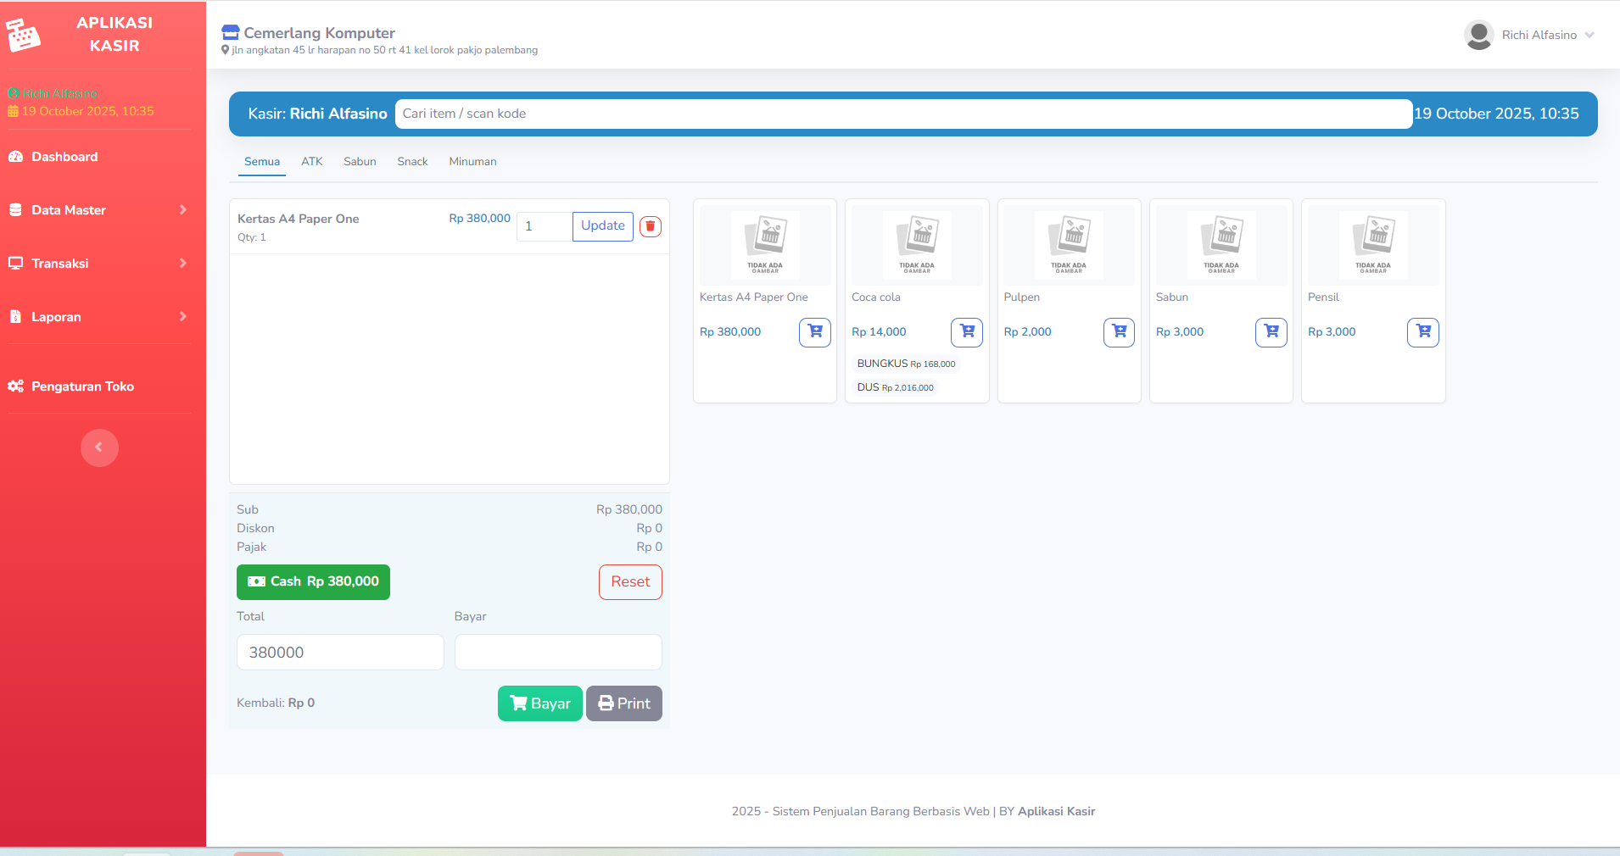Switch to the ATK category tab
This screenshot has width=1620, height=856.
click(311, 162)
